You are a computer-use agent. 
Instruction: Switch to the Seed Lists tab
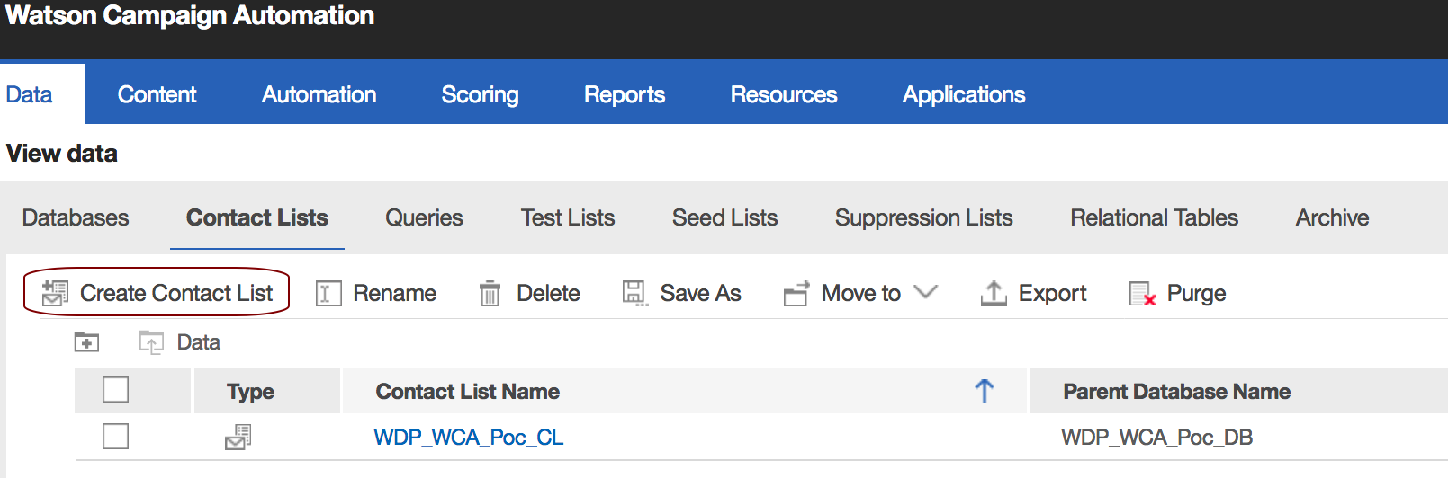(724, 217)
